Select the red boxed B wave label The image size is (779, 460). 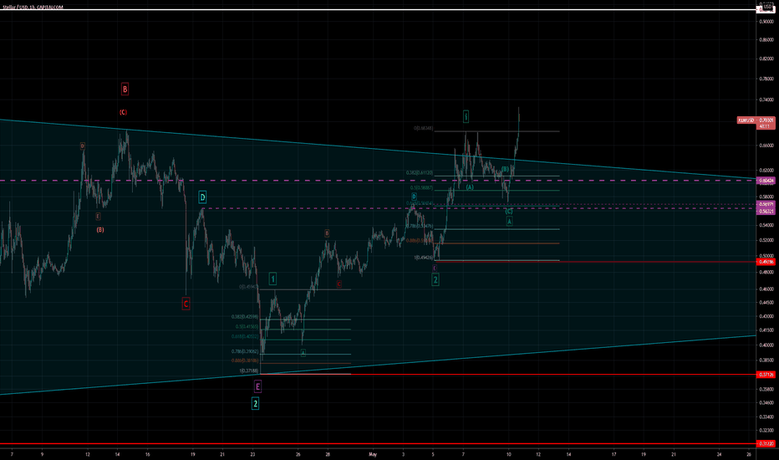(x=125, y=89)
